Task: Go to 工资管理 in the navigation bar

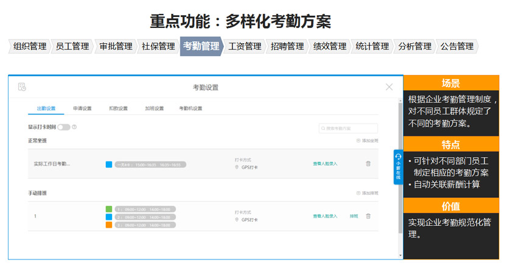Action: (244, 46)
